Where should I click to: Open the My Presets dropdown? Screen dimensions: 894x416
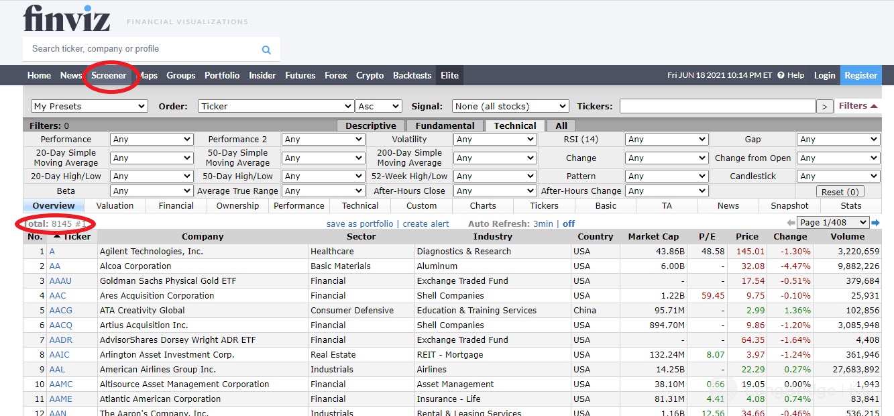pyautogui.click(x=89, y=106)
